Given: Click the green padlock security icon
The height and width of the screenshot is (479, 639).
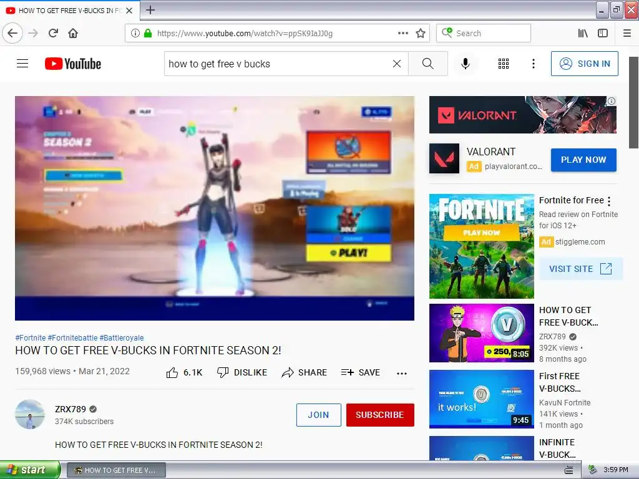Looking at the screenshot, I should click(147, 33).
